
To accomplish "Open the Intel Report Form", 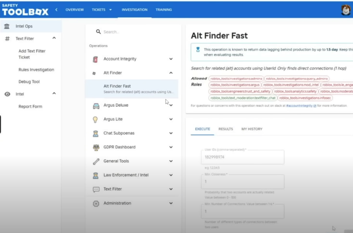I will [x=30, y=106].
